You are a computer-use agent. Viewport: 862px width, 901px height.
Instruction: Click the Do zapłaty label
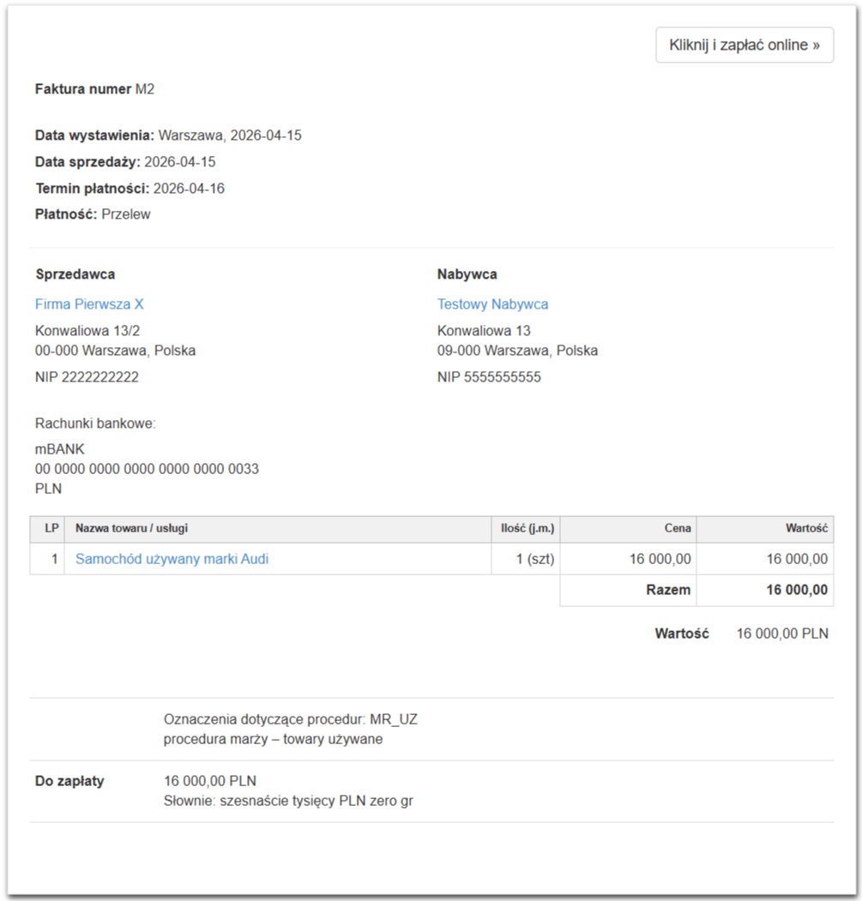[x=69, y=781]
